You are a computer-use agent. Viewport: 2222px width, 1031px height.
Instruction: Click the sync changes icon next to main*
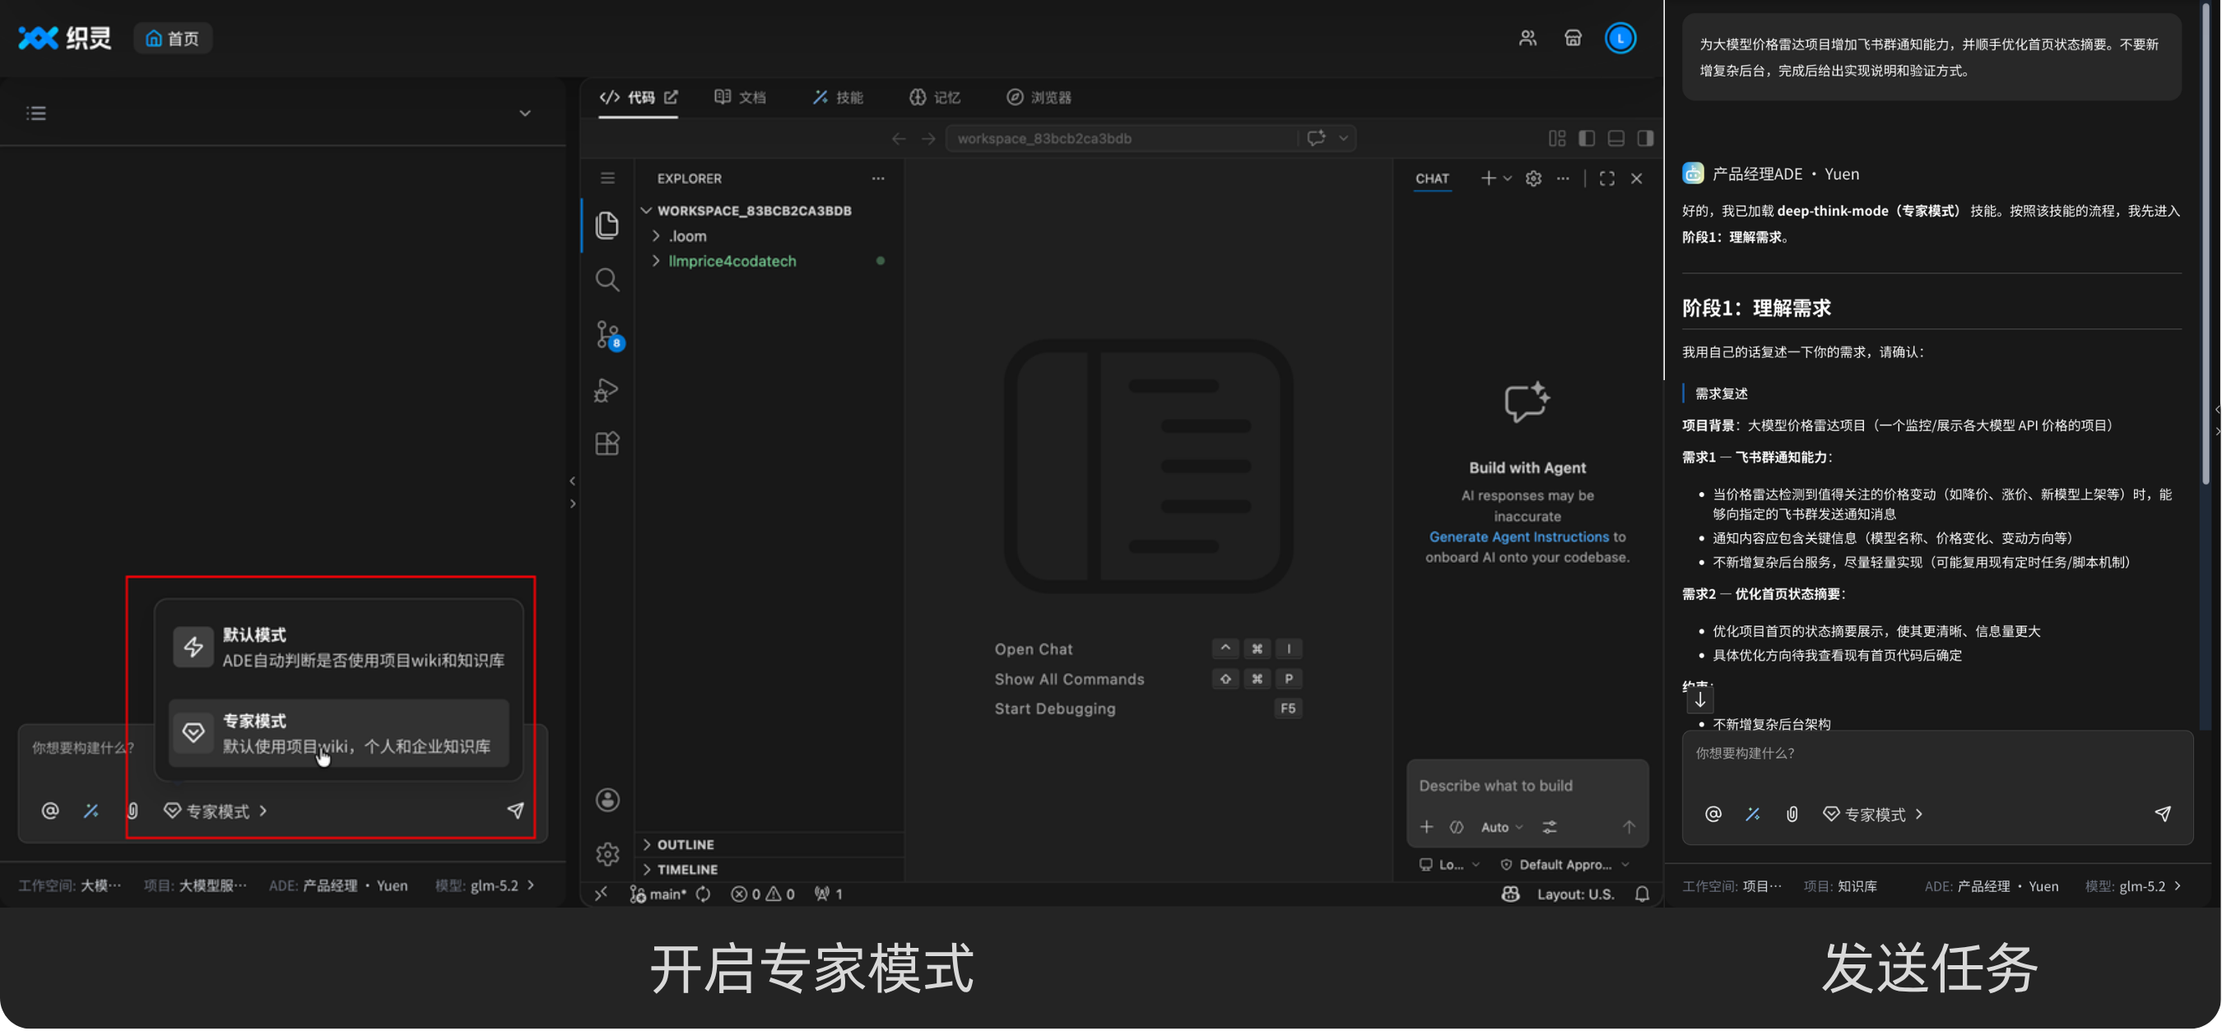704,894
